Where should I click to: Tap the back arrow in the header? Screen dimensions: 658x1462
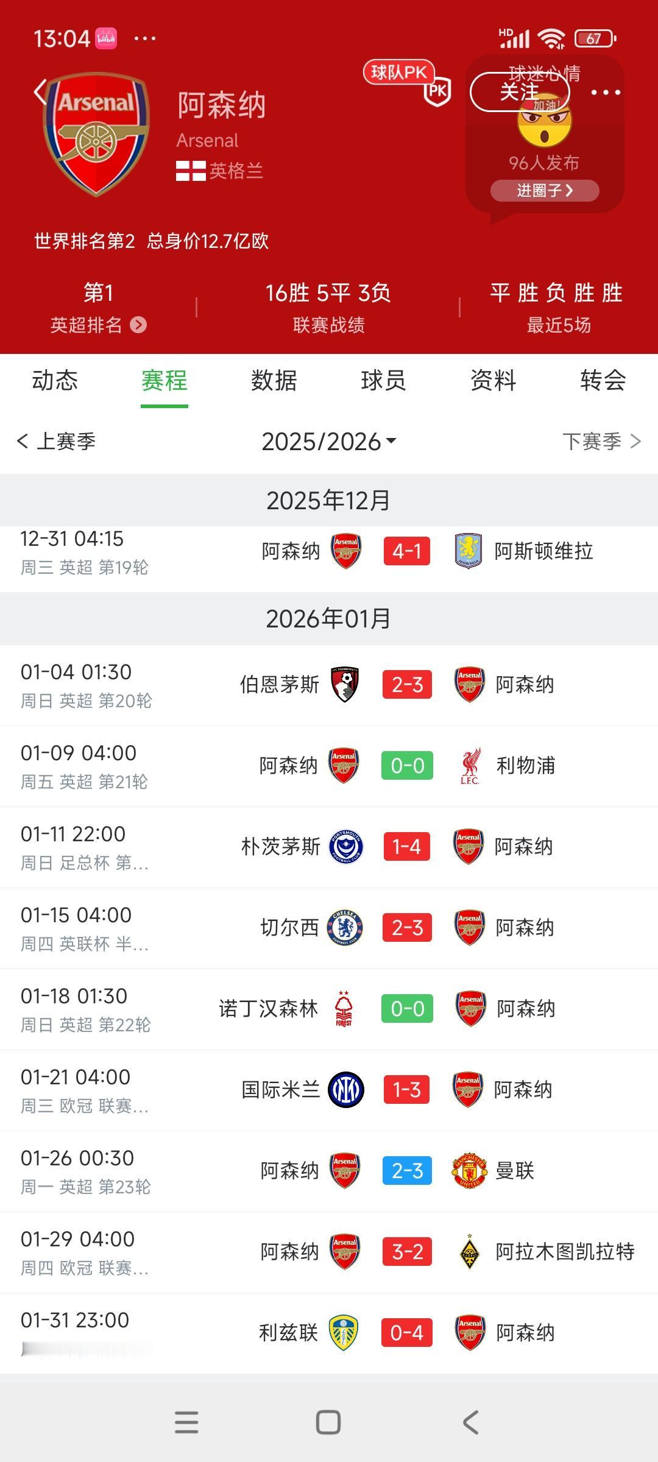[40, 93]
